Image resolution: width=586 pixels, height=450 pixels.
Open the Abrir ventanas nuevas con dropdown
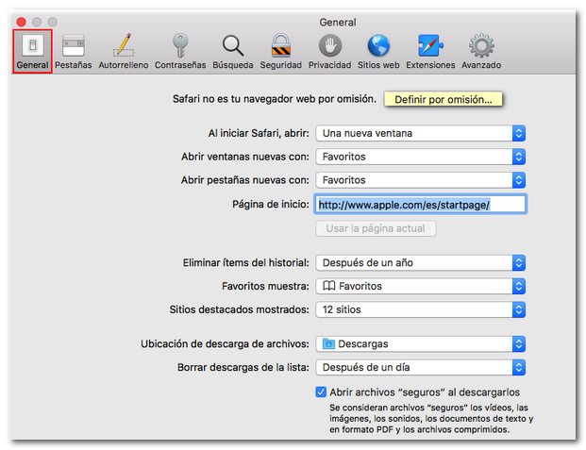coord(420,157)
